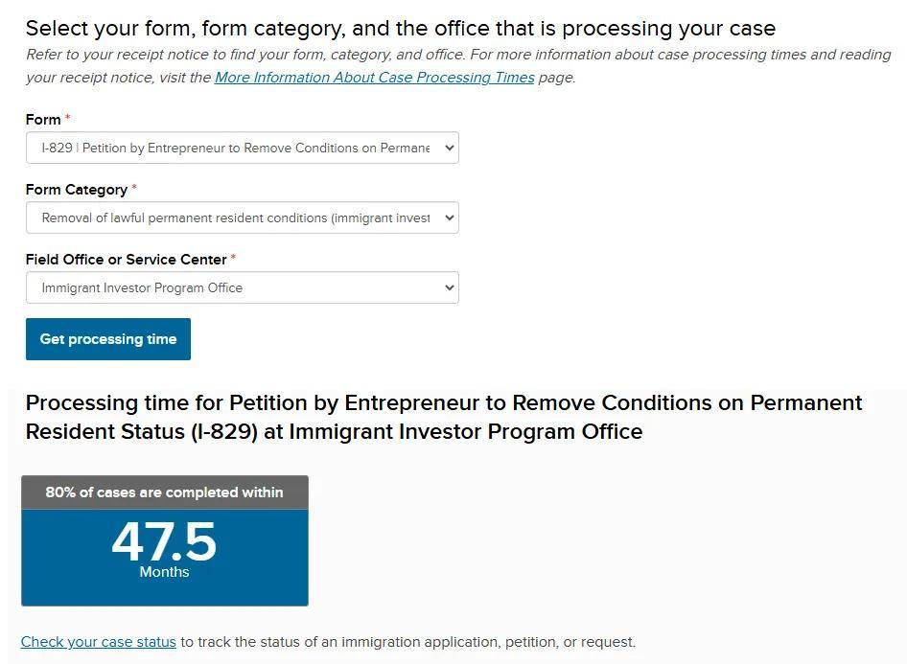Click the '80% of cases are completed within' header

164,492
